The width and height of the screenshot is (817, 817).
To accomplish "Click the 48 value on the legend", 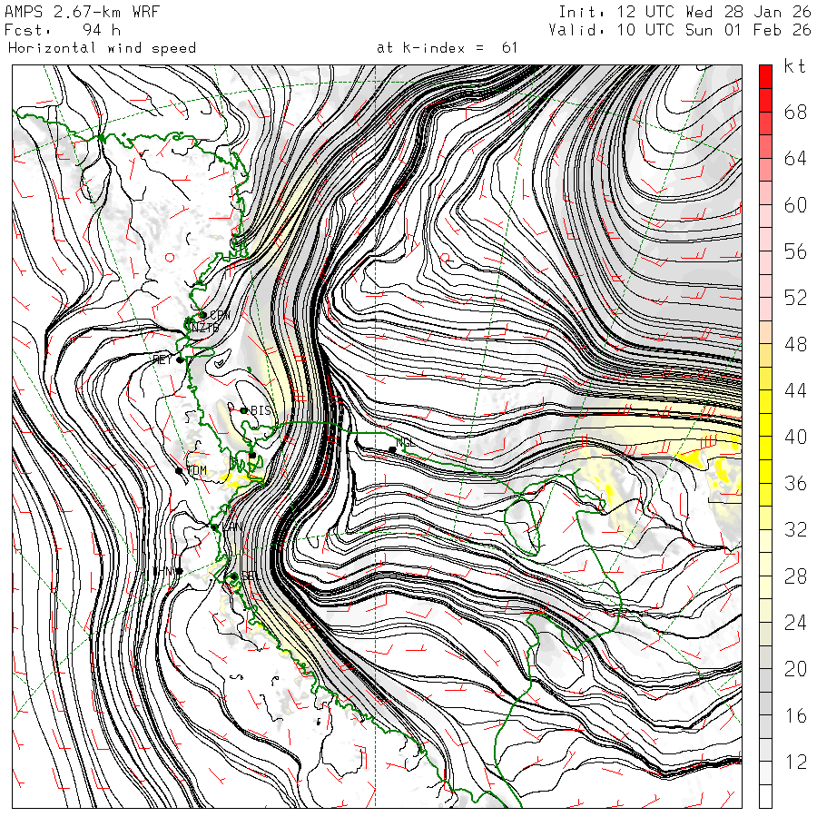I will [795, 344].
